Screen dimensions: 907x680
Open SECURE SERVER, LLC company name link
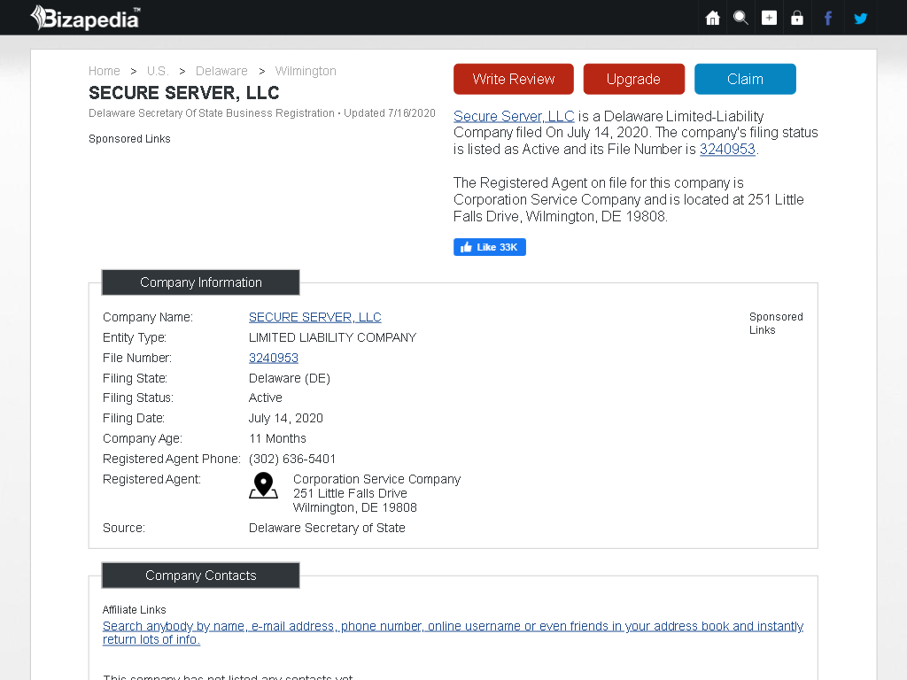[314, 318]
